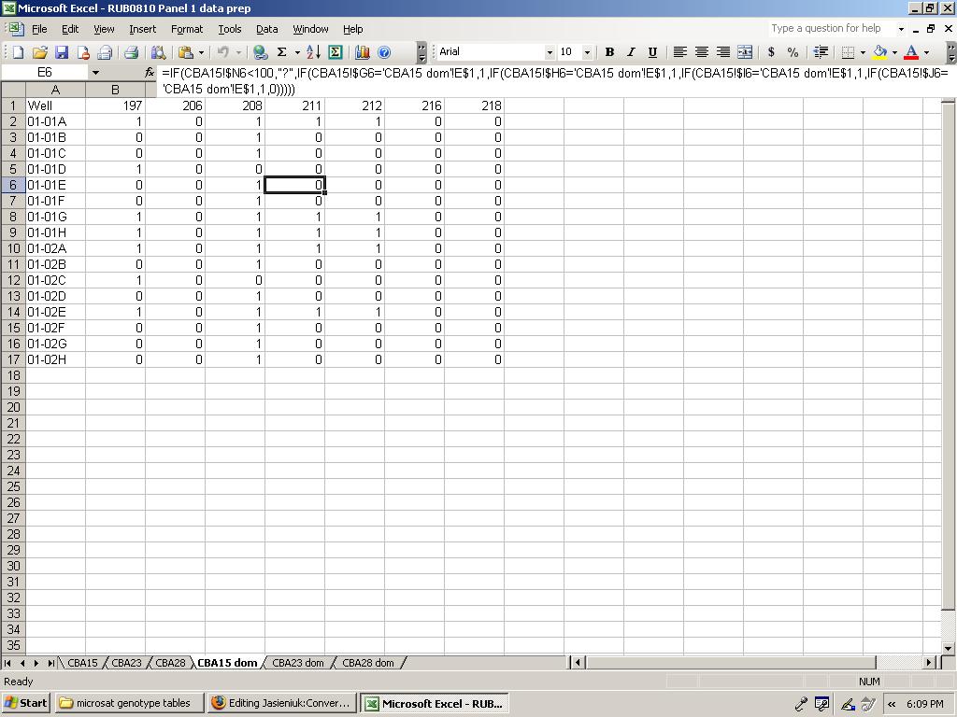Screen dimensions: 957x717
Task: Open a file with the Open folder icon
Action: coord(39,52)
